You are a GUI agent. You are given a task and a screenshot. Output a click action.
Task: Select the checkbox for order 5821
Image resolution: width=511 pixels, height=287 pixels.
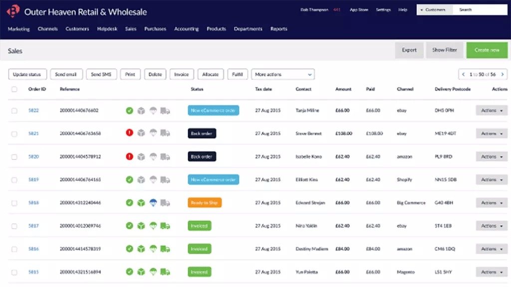point(14,134)
